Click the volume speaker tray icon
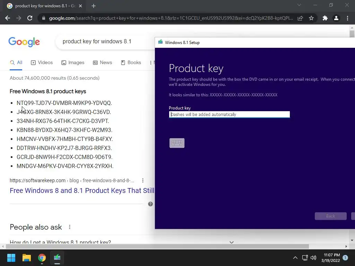The height and width of the screenshot is (266, 355). (313, 258)
